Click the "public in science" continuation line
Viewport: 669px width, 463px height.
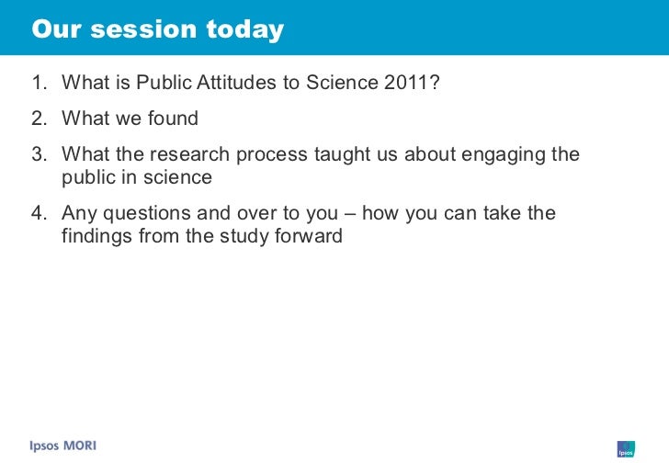137,177
